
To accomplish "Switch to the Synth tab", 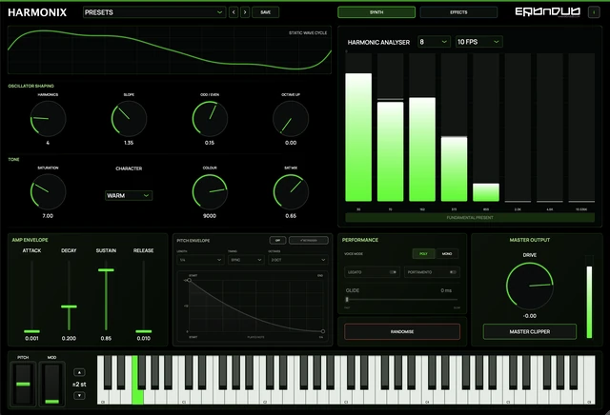I will (376, 12).
